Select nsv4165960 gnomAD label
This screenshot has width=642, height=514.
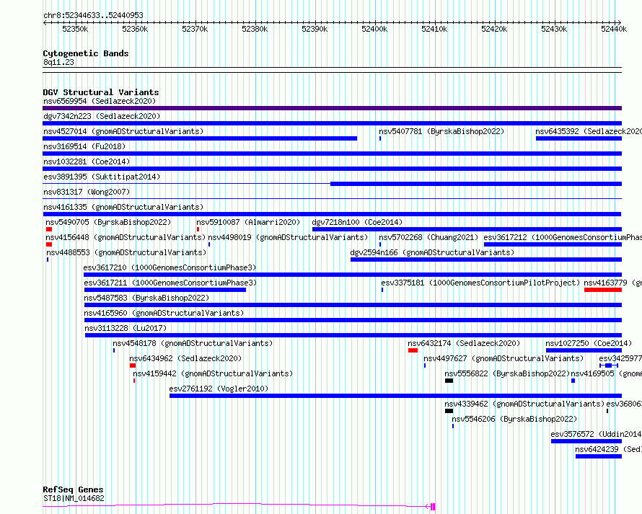pos(164,313)
